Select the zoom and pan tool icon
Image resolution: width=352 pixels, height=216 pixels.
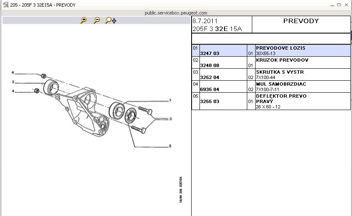tap(111, 20)
